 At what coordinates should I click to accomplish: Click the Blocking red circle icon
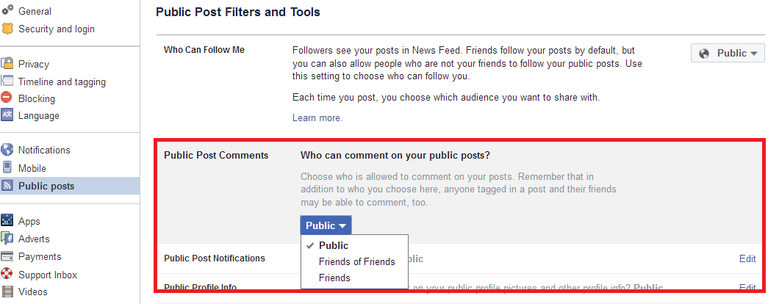pos(7,98)
